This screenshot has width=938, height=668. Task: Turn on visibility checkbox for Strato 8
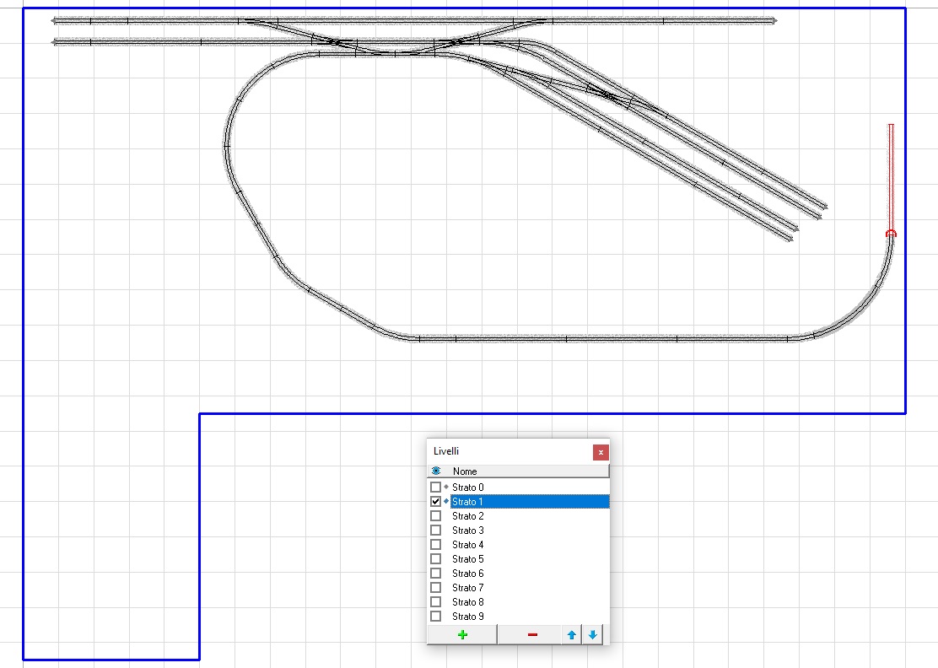[436, 602]
